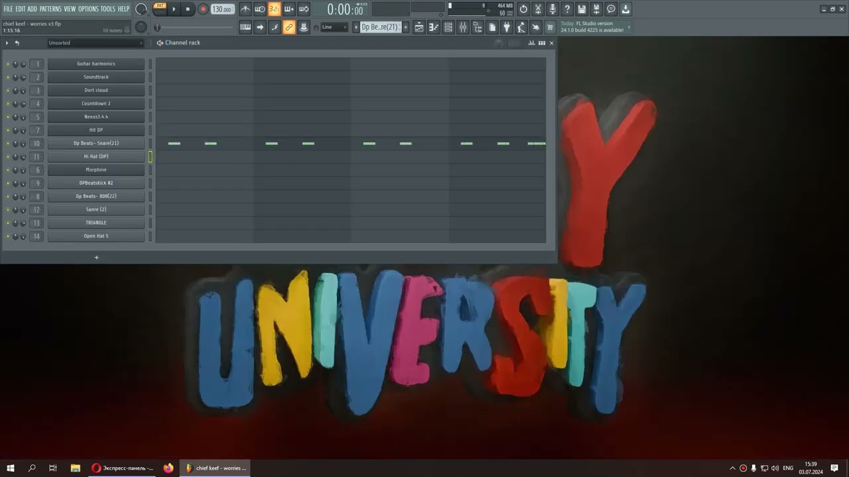Mute the TRIANGLE channel
The image size is (849, 477).
(8, 223)
